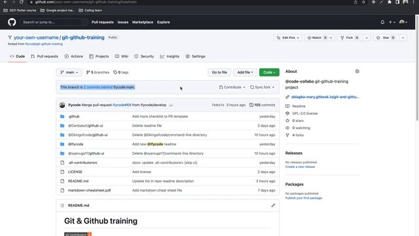Go back with the browser back arrow

click(5, 2)
